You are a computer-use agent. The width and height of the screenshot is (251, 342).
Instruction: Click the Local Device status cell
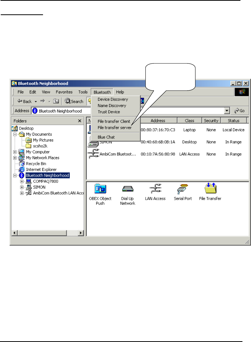click(233, 130)
